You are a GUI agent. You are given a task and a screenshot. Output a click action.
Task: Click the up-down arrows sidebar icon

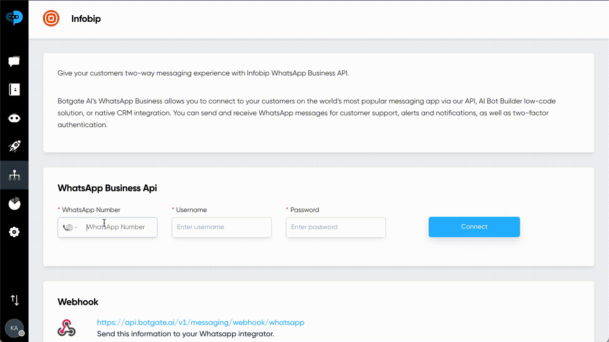click(15, 300)
